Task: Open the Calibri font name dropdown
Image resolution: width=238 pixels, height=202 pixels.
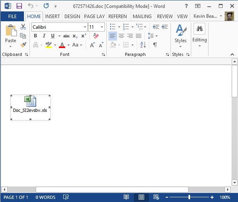Action: (85, 27)
